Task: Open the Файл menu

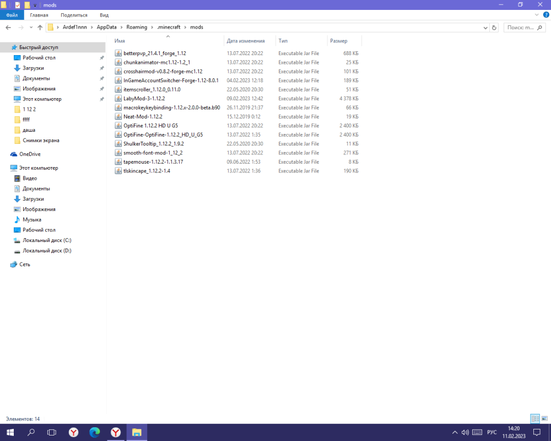Action: tap(12, 15)
